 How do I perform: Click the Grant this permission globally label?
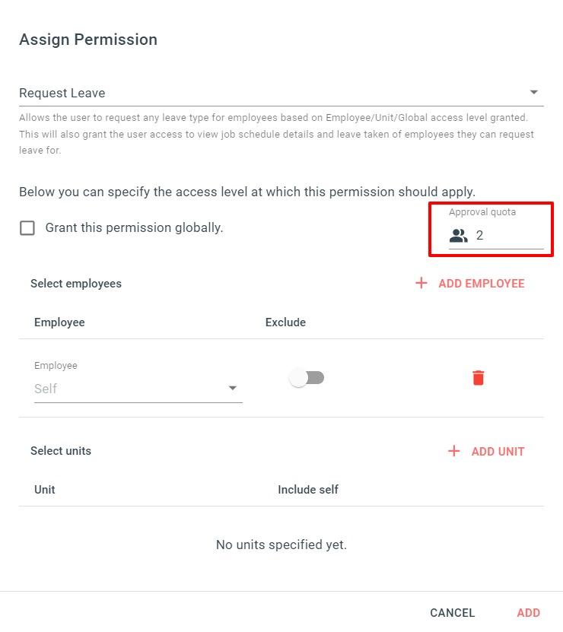pos(134,227)
